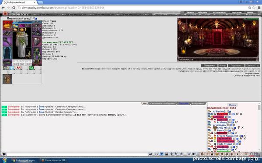
Task: Click the red heart scroll slot
Action: tap(18, 68)
